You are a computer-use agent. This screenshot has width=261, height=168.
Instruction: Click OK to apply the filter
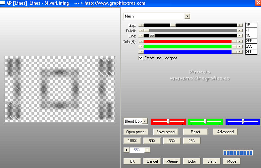(132, 161)
